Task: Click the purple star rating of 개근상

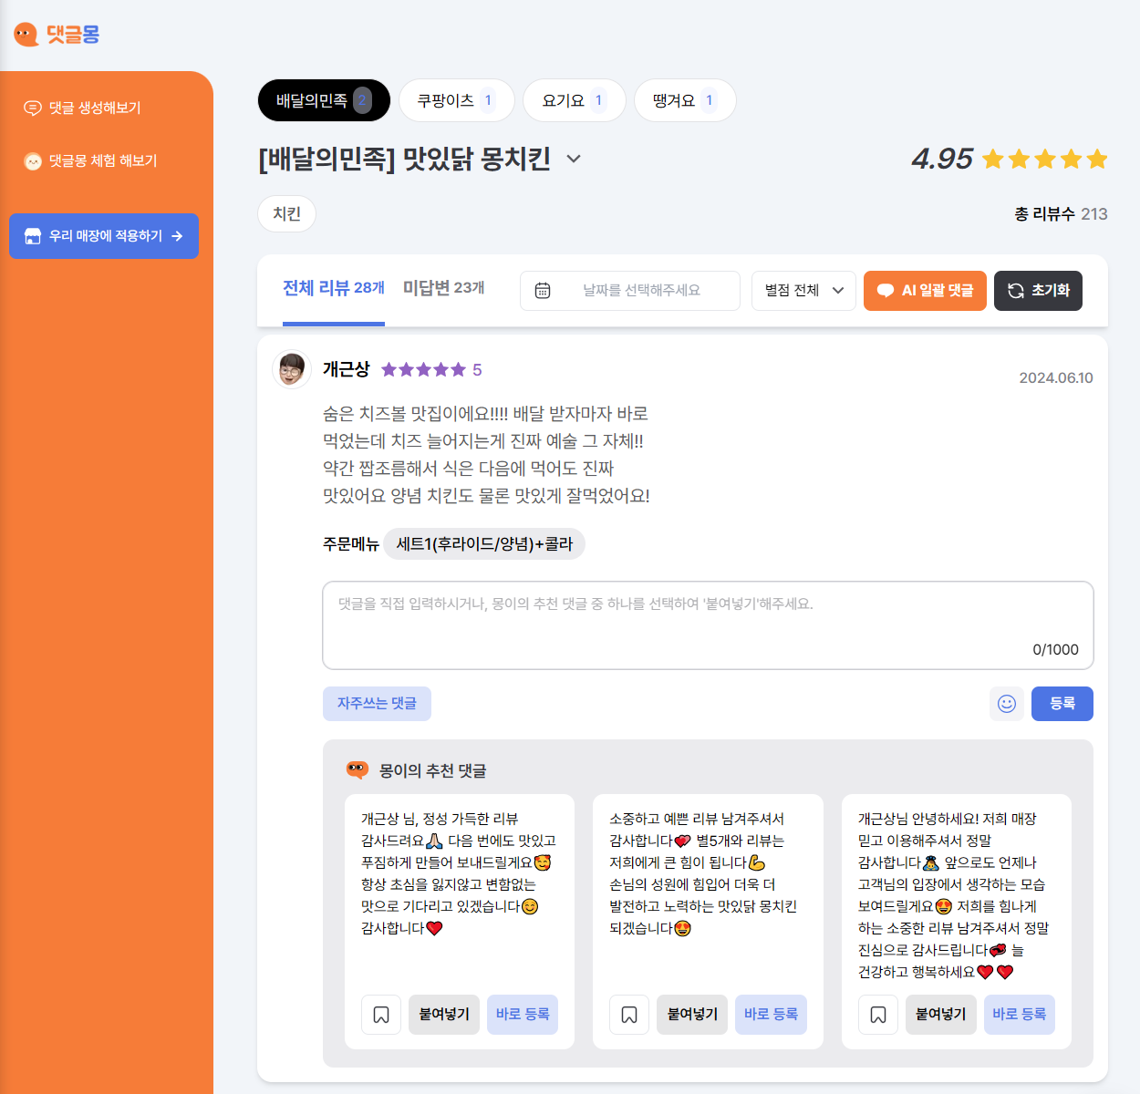Action: [x=423, y=369]
